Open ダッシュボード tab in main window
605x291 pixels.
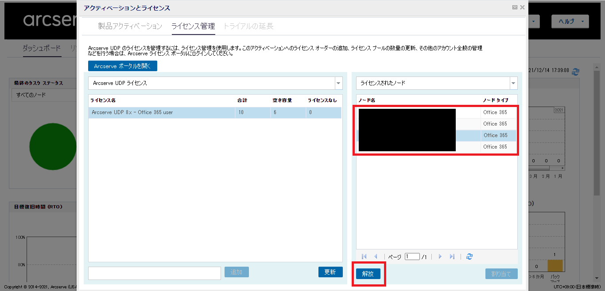42,49
